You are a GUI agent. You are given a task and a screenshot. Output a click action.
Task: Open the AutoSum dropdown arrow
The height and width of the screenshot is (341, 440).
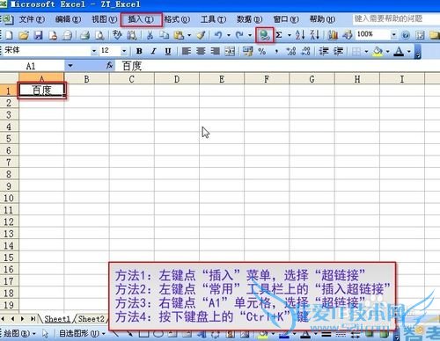[290, 35]
